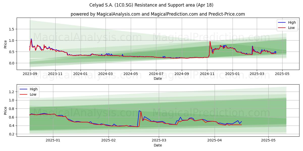Click the 0.8 price tick in lower chart
This screenshot has height=151, width=303.
12,109
